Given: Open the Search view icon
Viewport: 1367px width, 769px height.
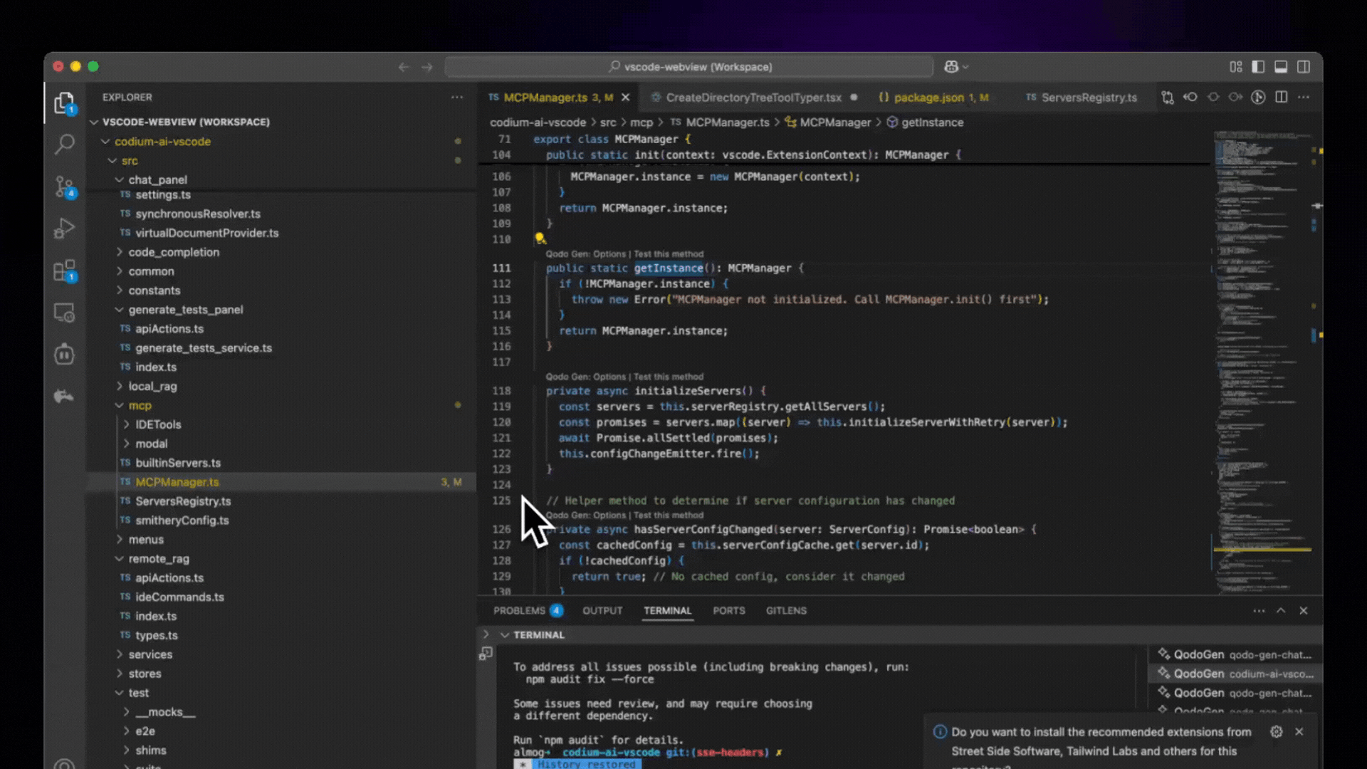Looking at the screenshot, I should (x=65, y=145).
